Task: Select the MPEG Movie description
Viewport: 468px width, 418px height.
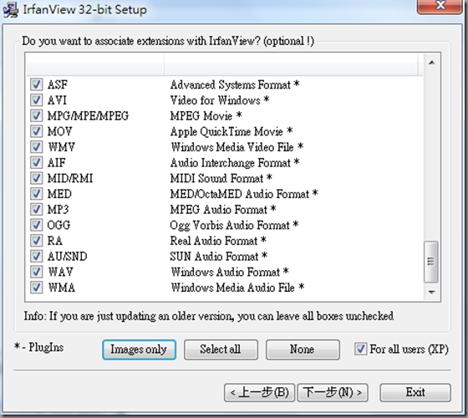Action: [x=206, y=116]
